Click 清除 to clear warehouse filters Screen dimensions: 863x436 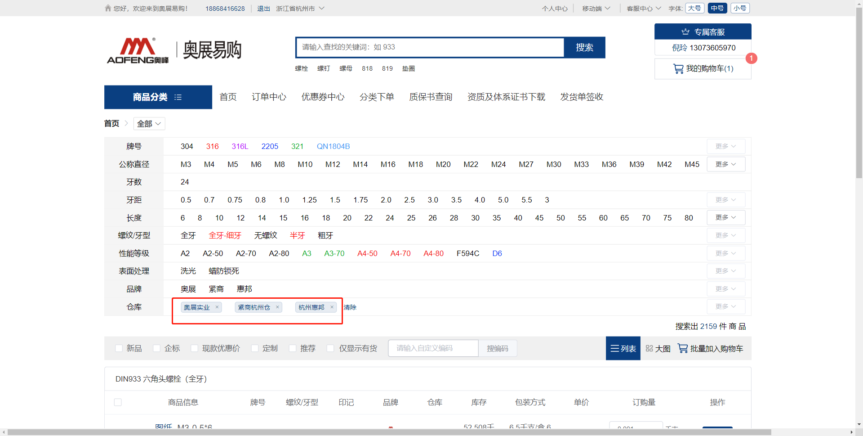(x=350, y=307)
